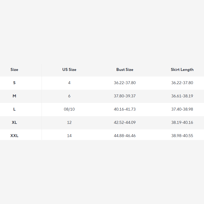The height and width of the screenshot is (204, 204).
Task: Click bust size 37.80-39.37 cell
Action: point(125,96)
